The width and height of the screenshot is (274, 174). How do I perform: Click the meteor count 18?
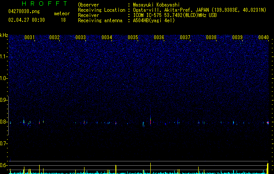(x=63, y=20)
